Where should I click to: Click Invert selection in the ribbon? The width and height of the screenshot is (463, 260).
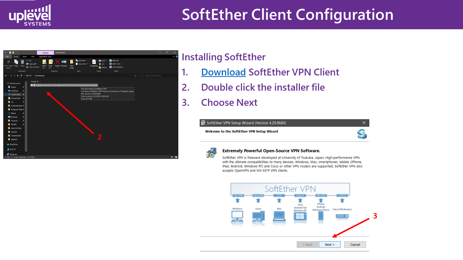tap(116, 67)
